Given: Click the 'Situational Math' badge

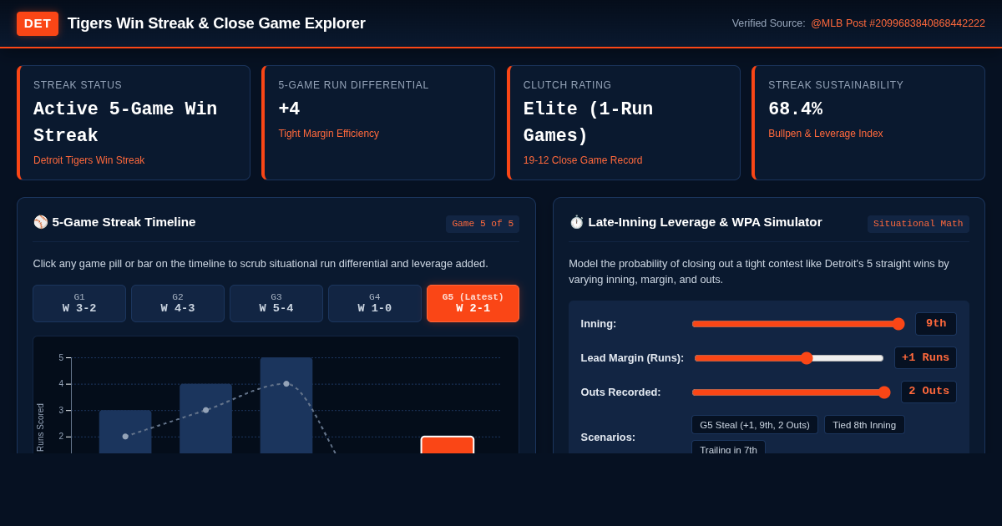Looking at the screenshot, I should [x=918, y=224].
